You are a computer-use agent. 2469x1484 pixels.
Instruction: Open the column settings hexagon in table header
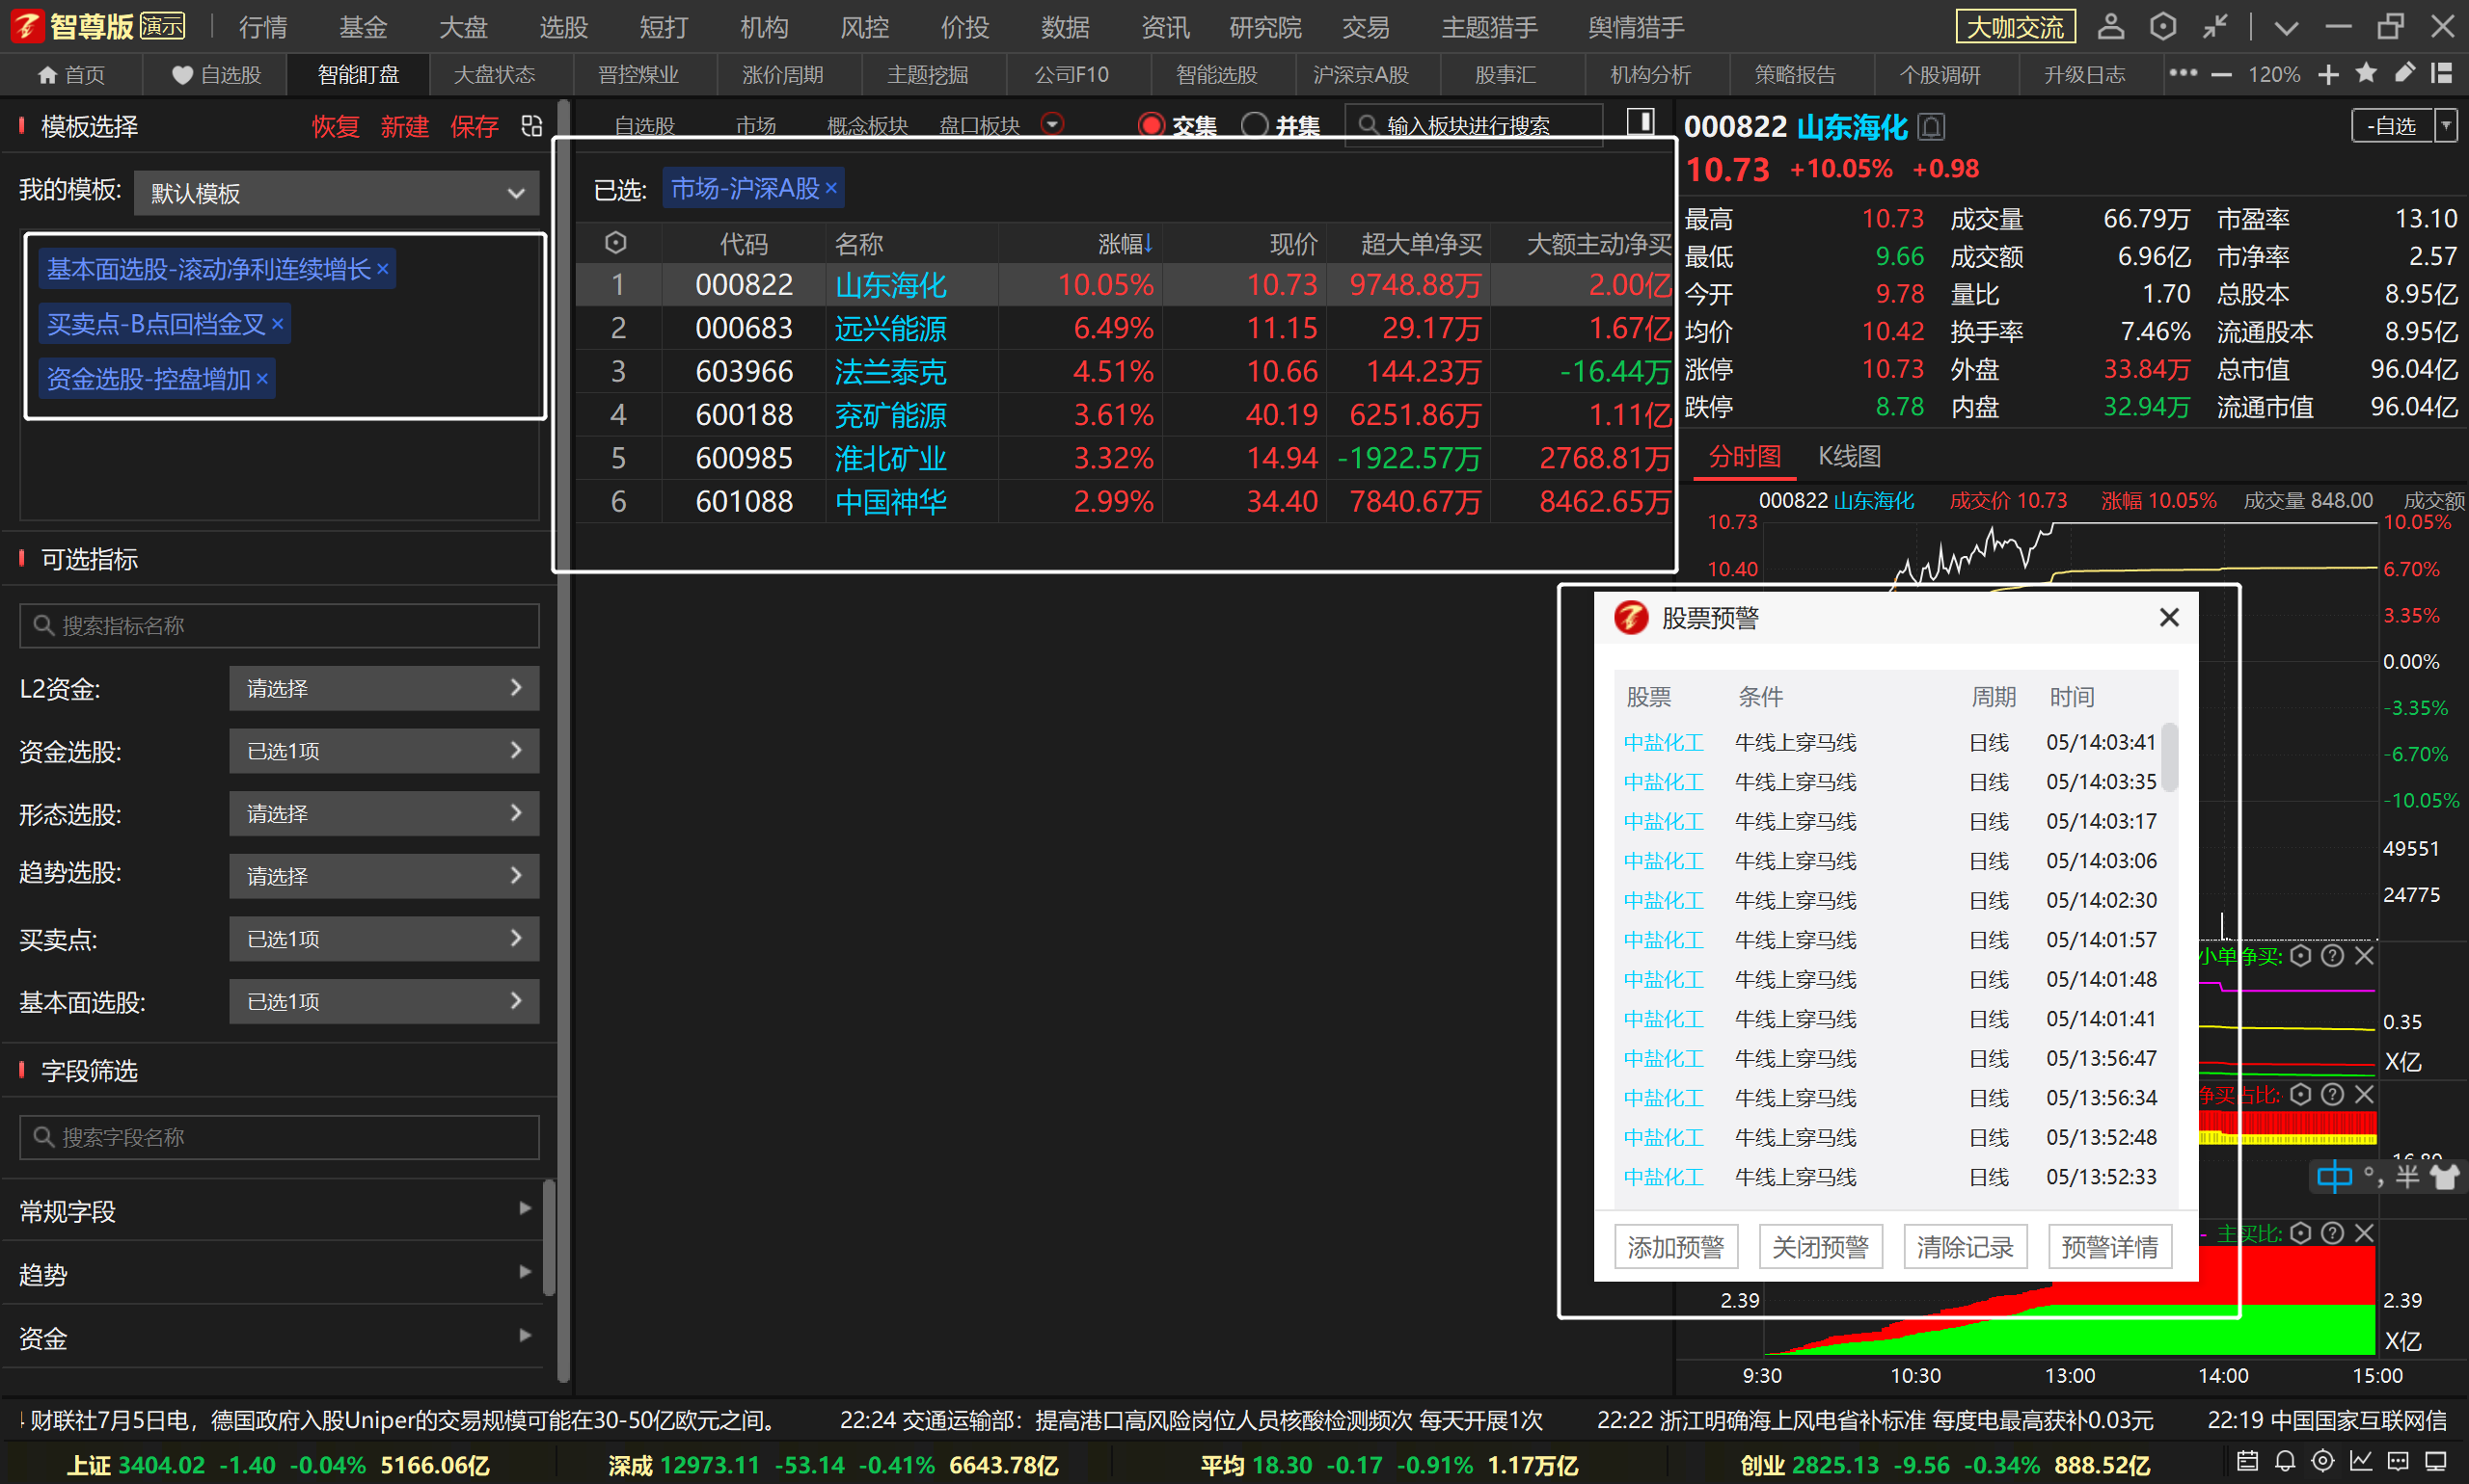click(x=615, y=243)
